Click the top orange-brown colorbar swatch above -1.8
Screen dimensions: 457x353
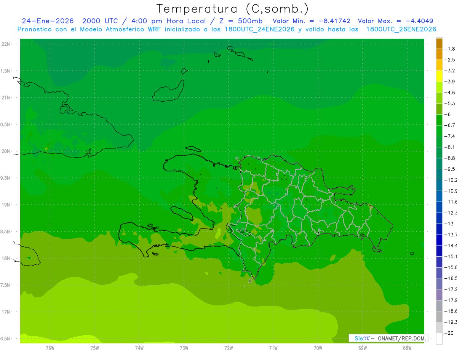tap(439, 43)
